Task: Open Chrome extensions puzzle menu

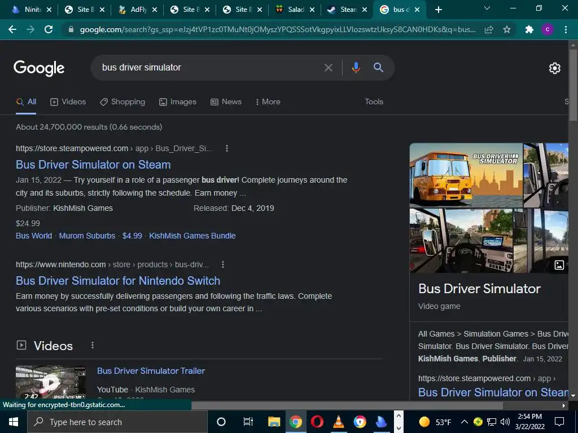Action: coord(529,29)
